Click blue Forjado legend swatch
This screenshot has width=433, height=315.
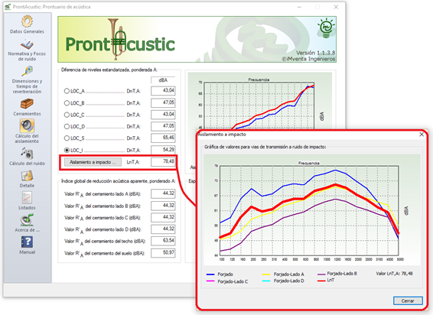click(x=210, y=274)
